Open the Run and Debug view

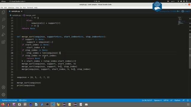[3, 34]
